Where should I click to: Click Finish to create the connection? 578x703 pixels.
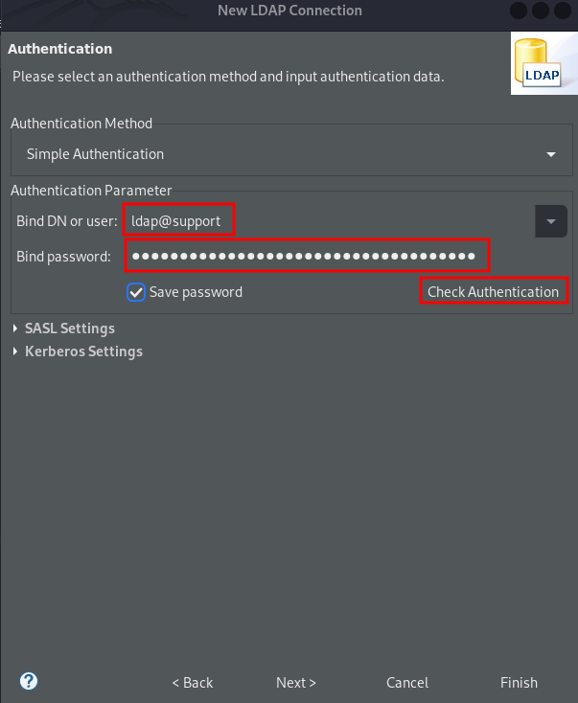click(519, 683)
